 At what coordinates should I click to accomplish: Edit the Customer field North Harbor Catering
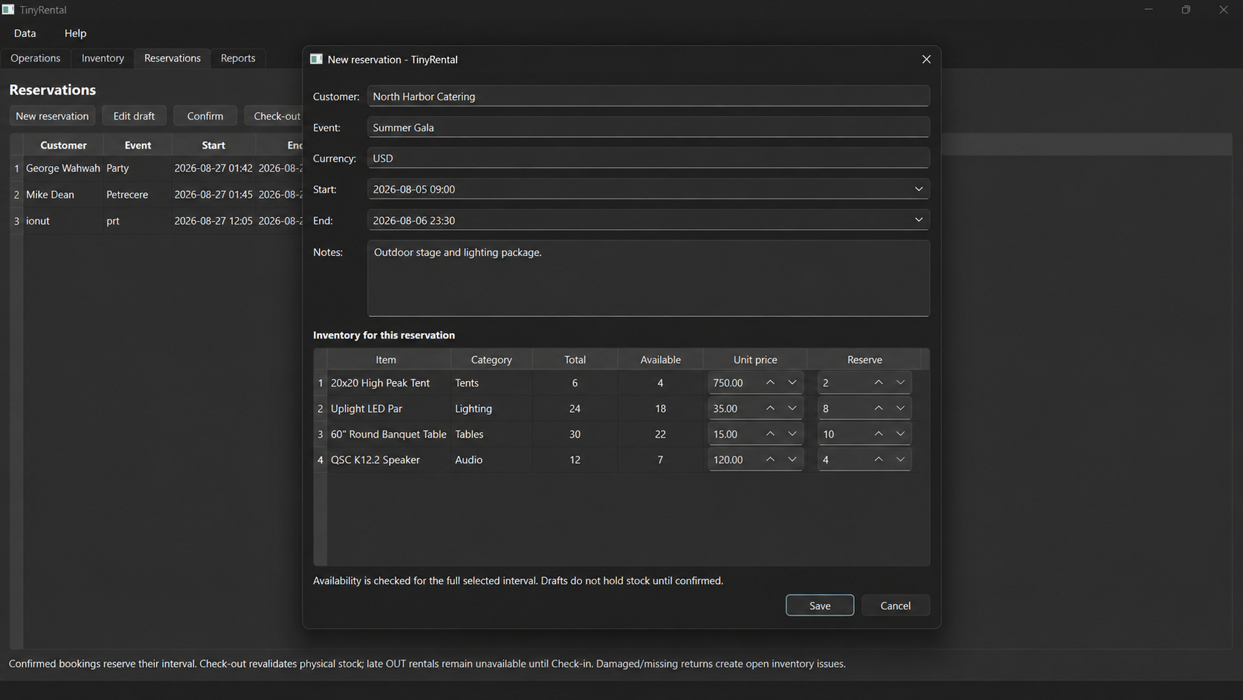click(648, 97)
